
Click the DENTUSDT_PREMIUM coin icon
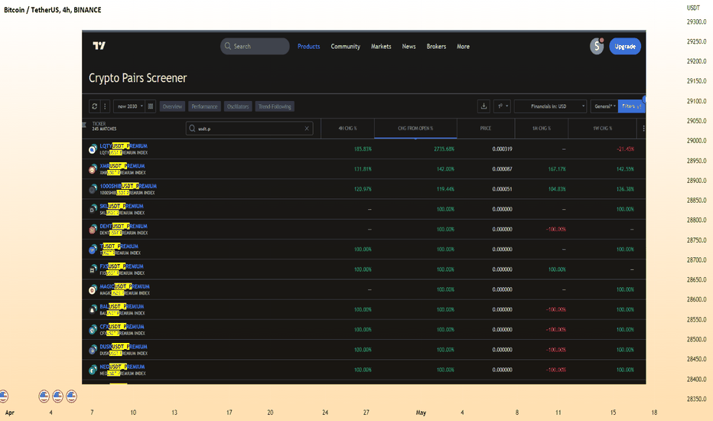point(93,229)
